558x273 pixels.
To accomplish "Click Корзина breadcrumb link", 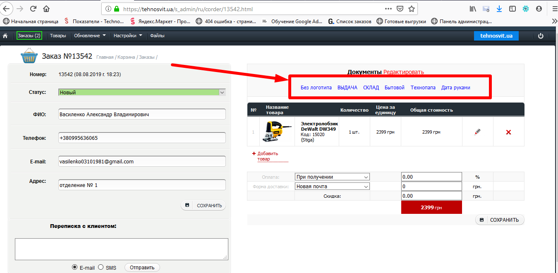I will (x=126, y=57).
